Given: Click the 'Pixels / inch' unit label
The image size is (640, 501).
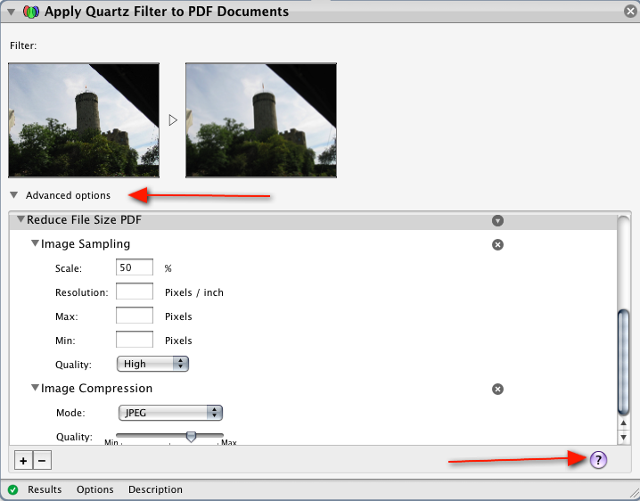Looking at the screenshot, I should 194,292.
